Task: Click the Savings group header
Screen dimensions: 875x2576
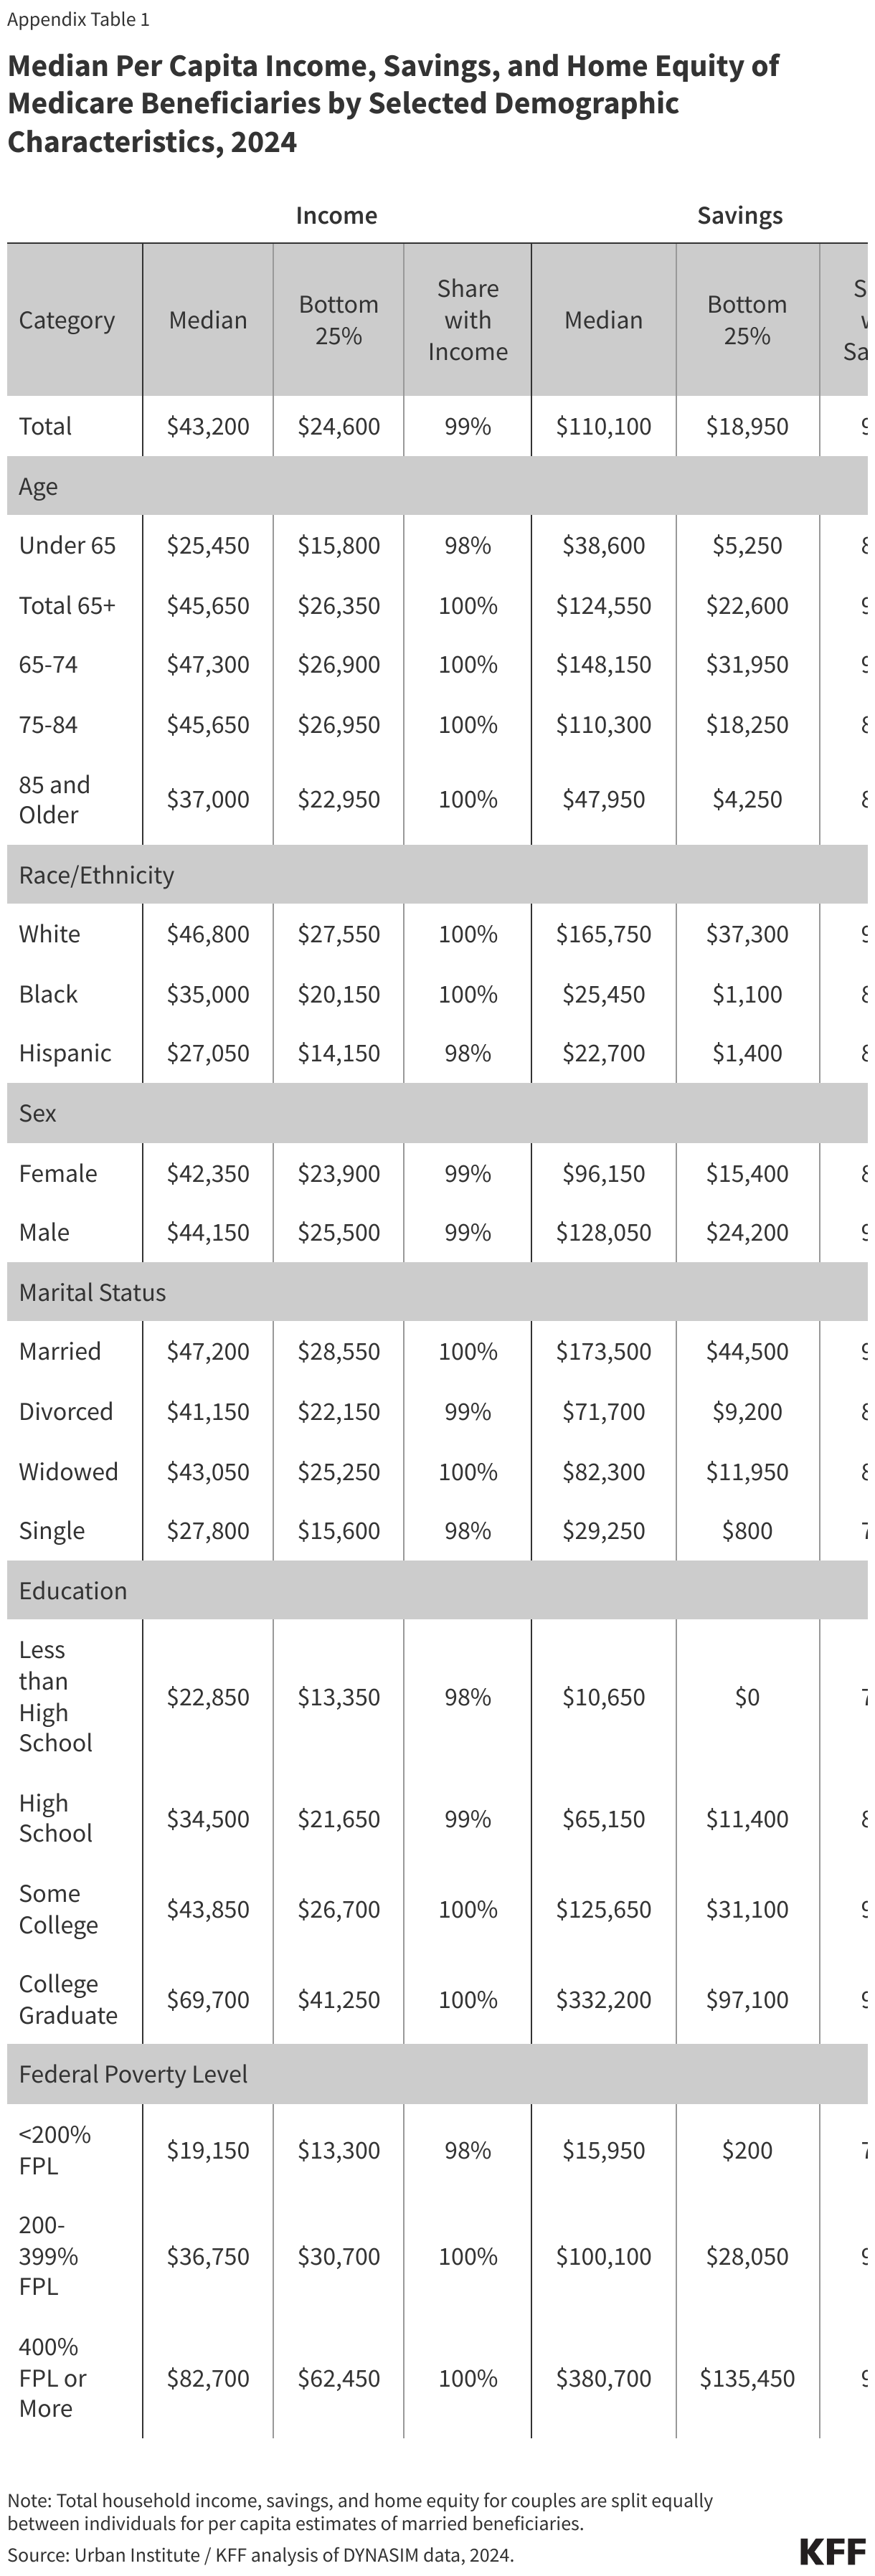Action: coord(739,215)
